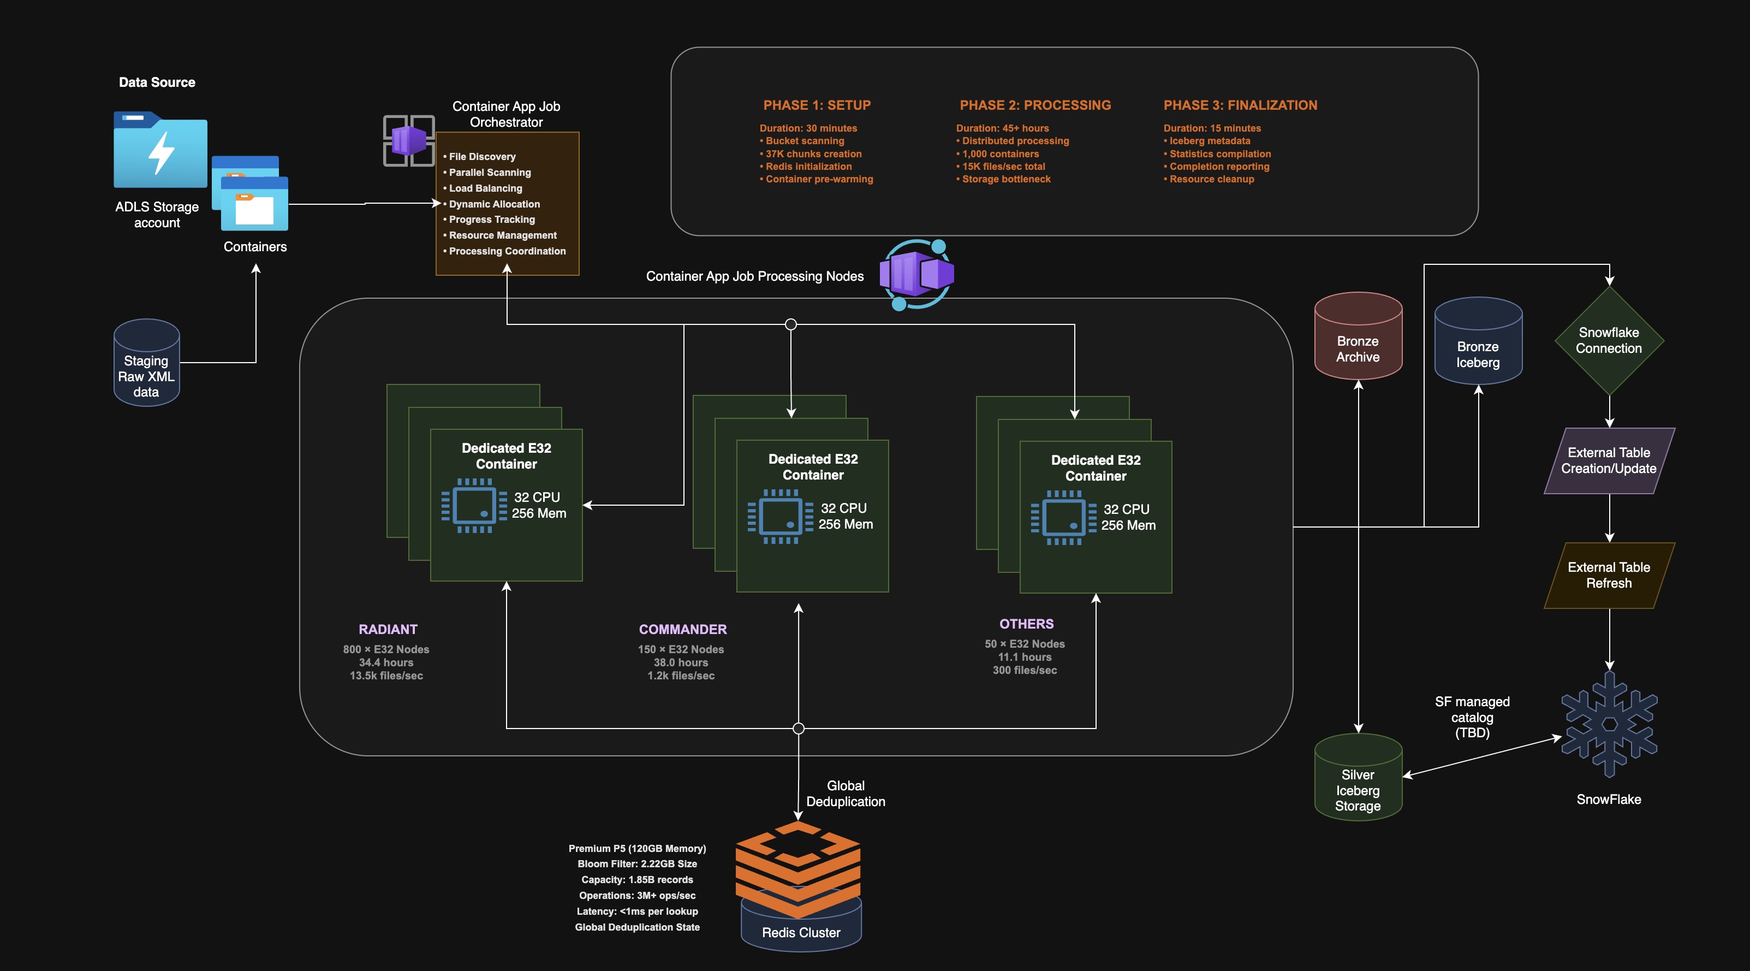Click the Dynamic Allocation bullet
This screenshot has height=971, width=1750.
pyautogui.click(x=492, y=204)
